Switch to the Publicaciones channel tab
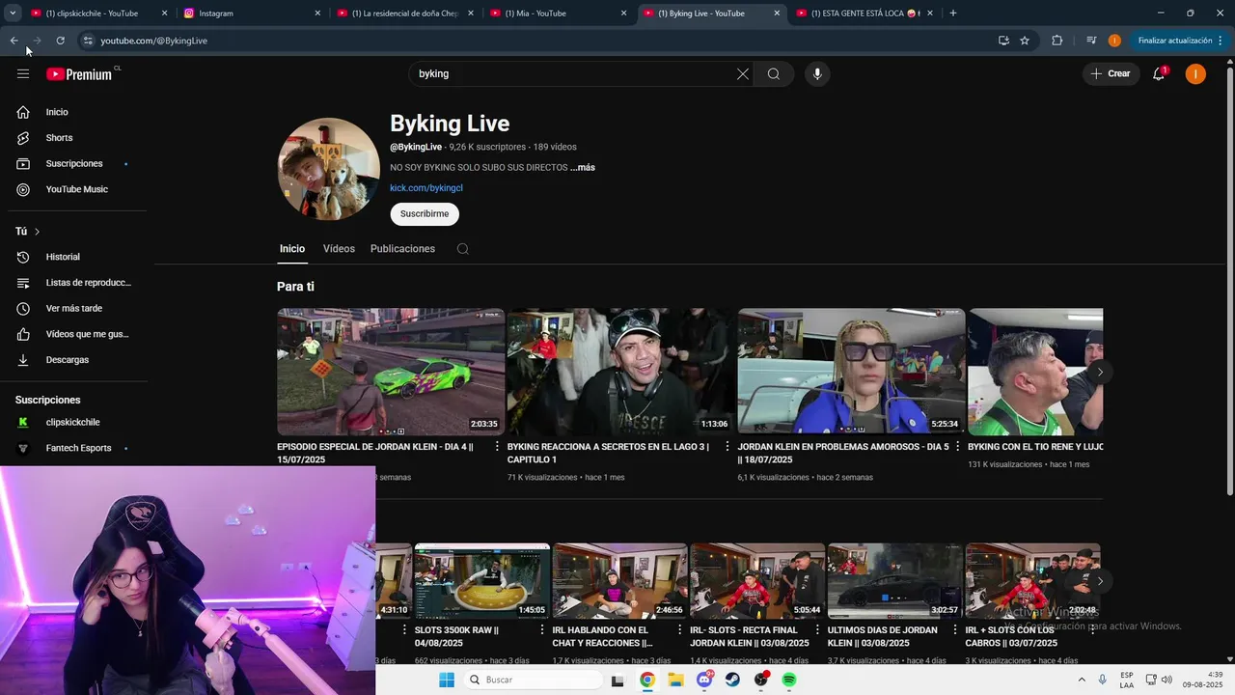Viewport: 1235px width, 695px height. point(402,249)
